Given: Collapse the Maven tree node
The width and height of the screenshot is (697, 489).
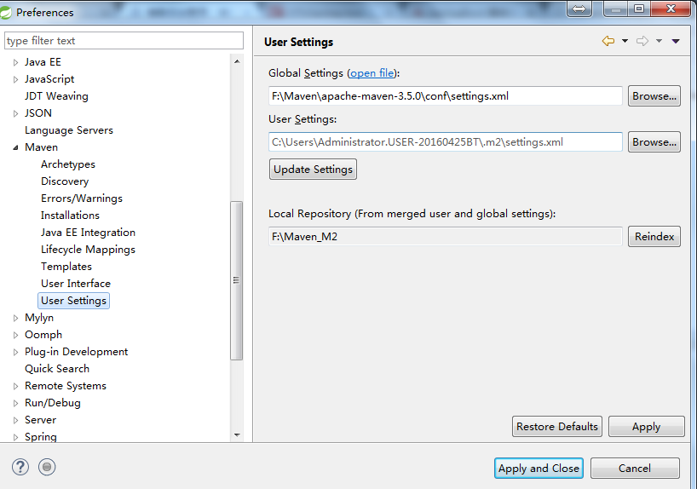Looking at the screenshot, I should (x=15, y=147).
